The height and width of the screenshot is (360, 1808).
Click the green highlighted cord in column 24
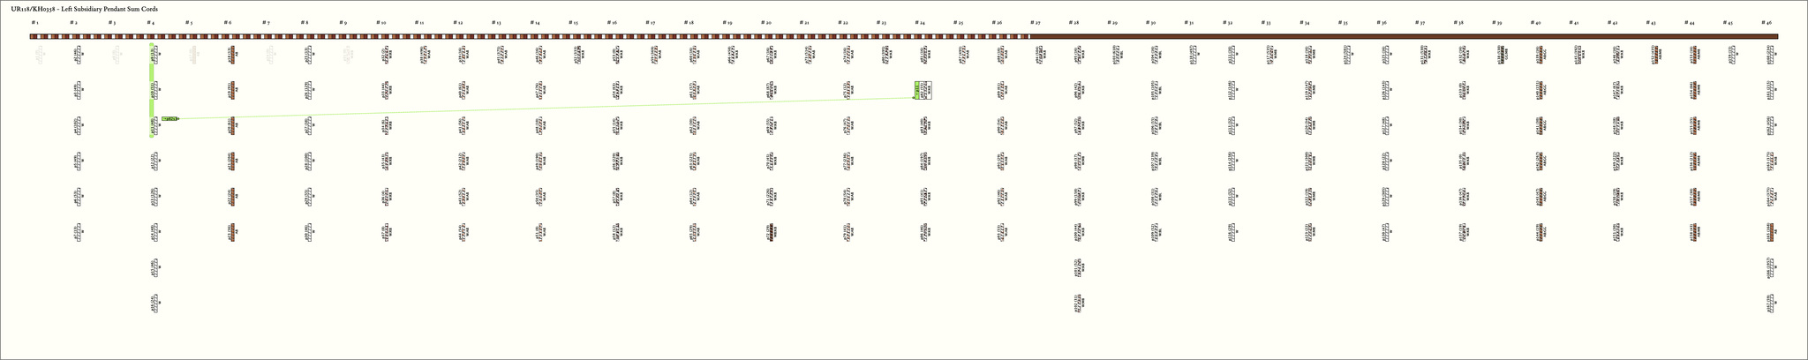click(x=918, y=89)
